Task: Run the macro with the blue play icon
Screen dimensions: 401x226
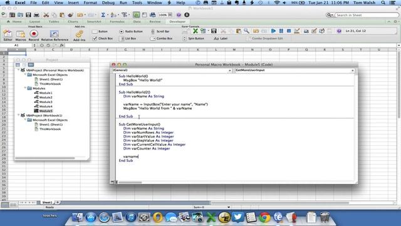Action: click(x=273, y=31)
